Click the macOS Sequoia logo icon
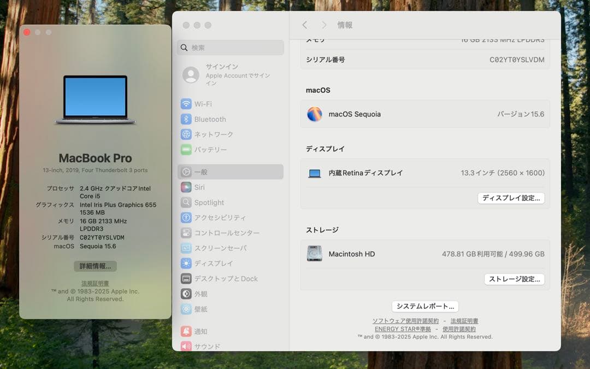Viewport: 590px width, 369px height. tap(315, 114)
